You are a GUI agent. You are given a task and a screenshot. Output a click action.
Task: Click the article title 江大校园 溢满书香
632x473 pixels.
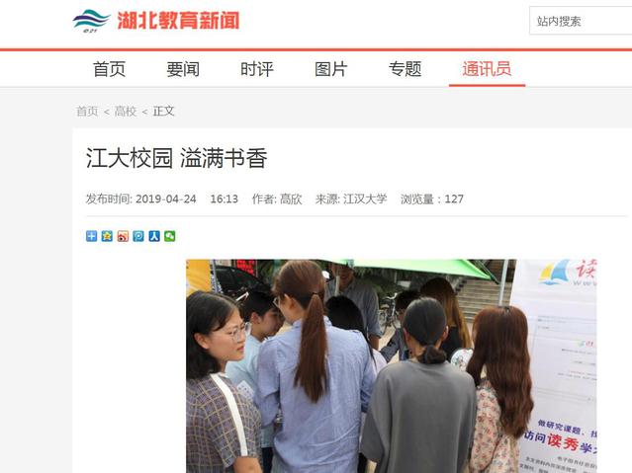click(x=176, y=158)
